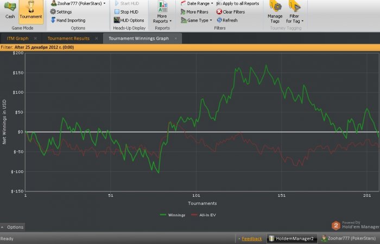Open More Filters
Viewport: 380px width, 244px height.
tap(194, 11)
